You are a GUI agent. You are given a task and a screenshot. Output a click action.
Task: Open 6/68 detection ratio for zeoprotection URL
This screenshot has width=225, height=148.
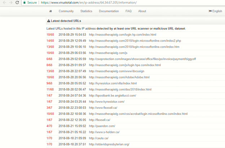coord(49,59)
